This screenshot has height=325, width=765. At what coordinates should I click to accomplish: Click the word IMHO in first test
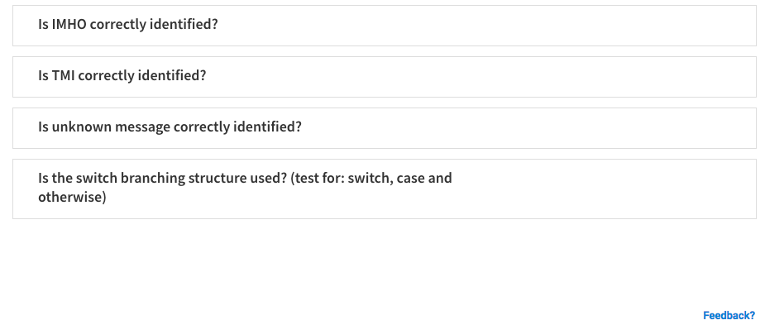(69, 24)
